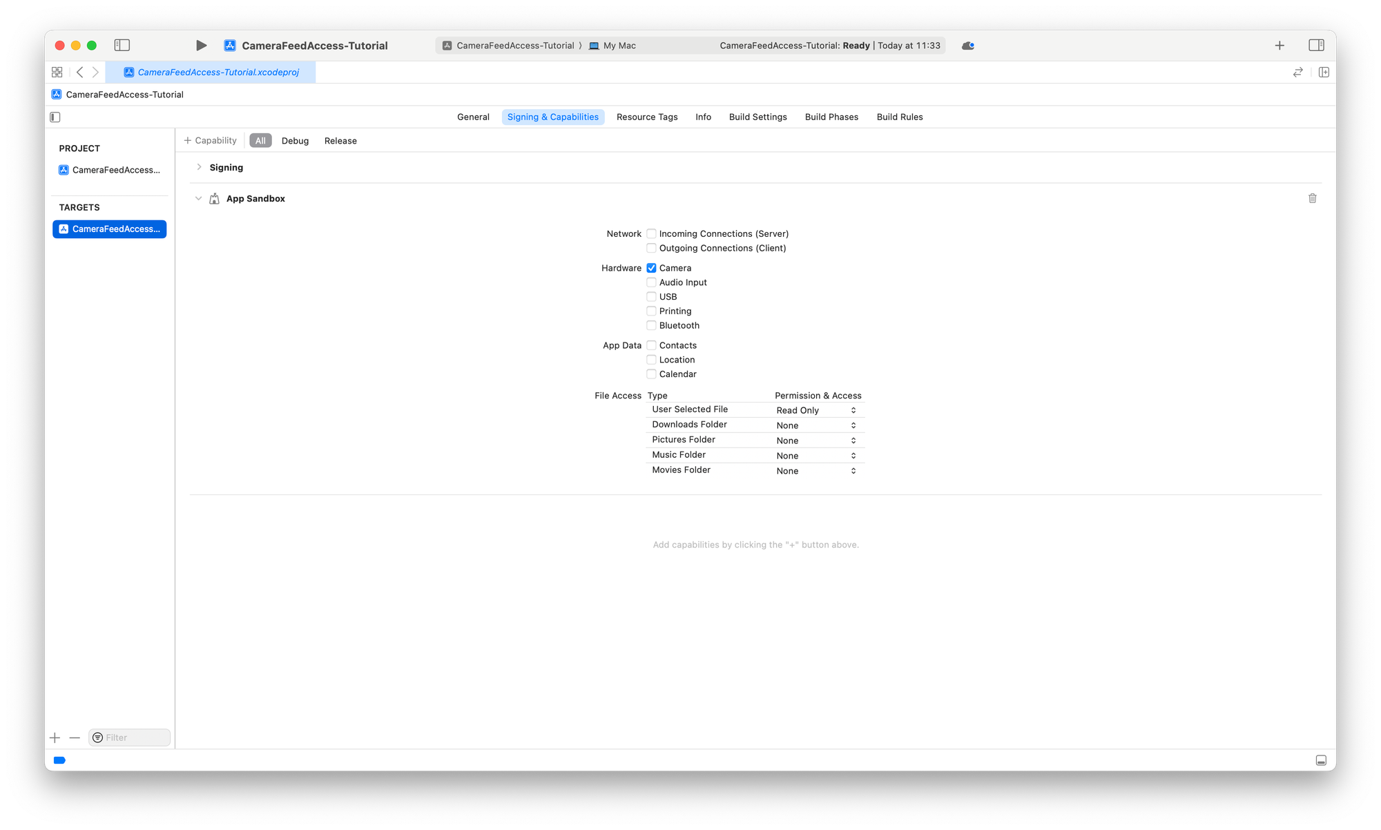This screenshot has height=830, width=1381.
Task: Open the Info tab
Action: click(x=703, y=117)
